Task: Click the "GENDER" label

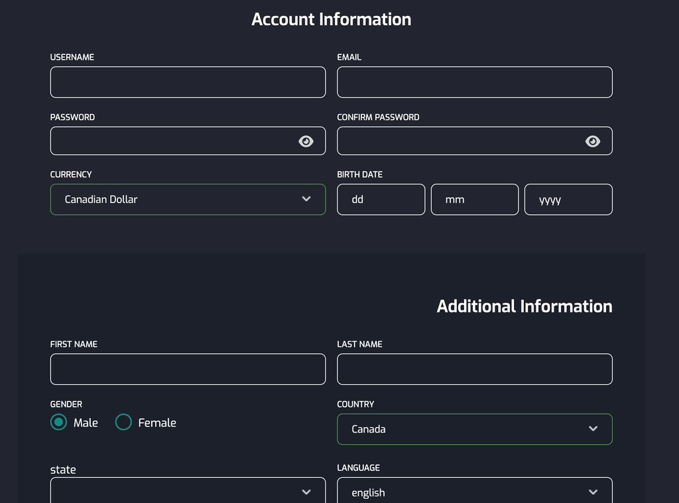Action: click(66, 404)
